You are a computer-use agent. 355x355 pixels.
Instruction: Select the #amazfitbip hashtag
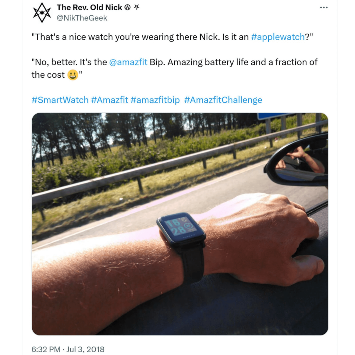[155, 100]
